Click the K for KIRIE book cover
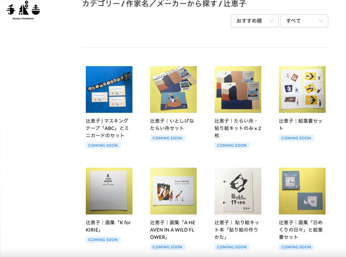The height and width of the screenshot is (257, 346). pos(109,191)
